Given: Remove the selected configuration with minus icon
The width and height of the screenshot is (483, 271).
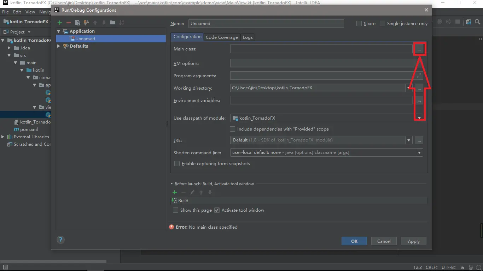Looking at the screenshot, I should [x=69, y=23].
